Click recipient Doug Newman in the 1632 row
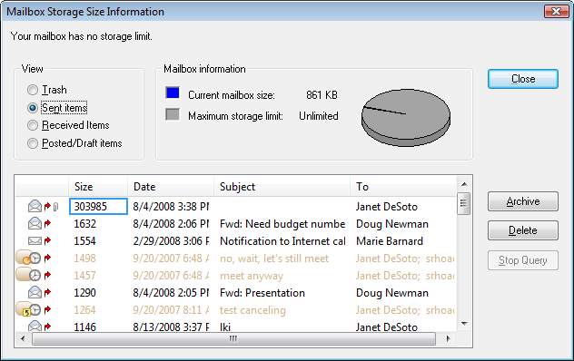The height and width of the screenshot is (361, 574). [x=392, y=224]
